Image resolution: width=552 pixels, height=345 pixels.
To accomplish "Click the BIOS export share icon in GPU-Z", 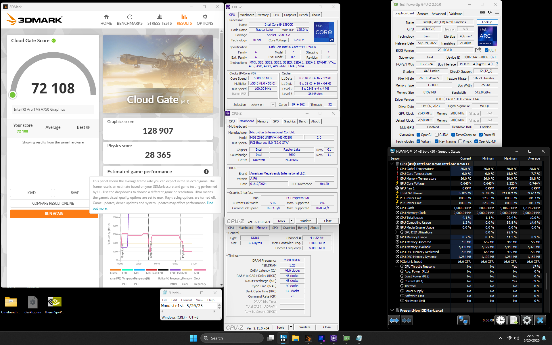I will tap(478, 50).
